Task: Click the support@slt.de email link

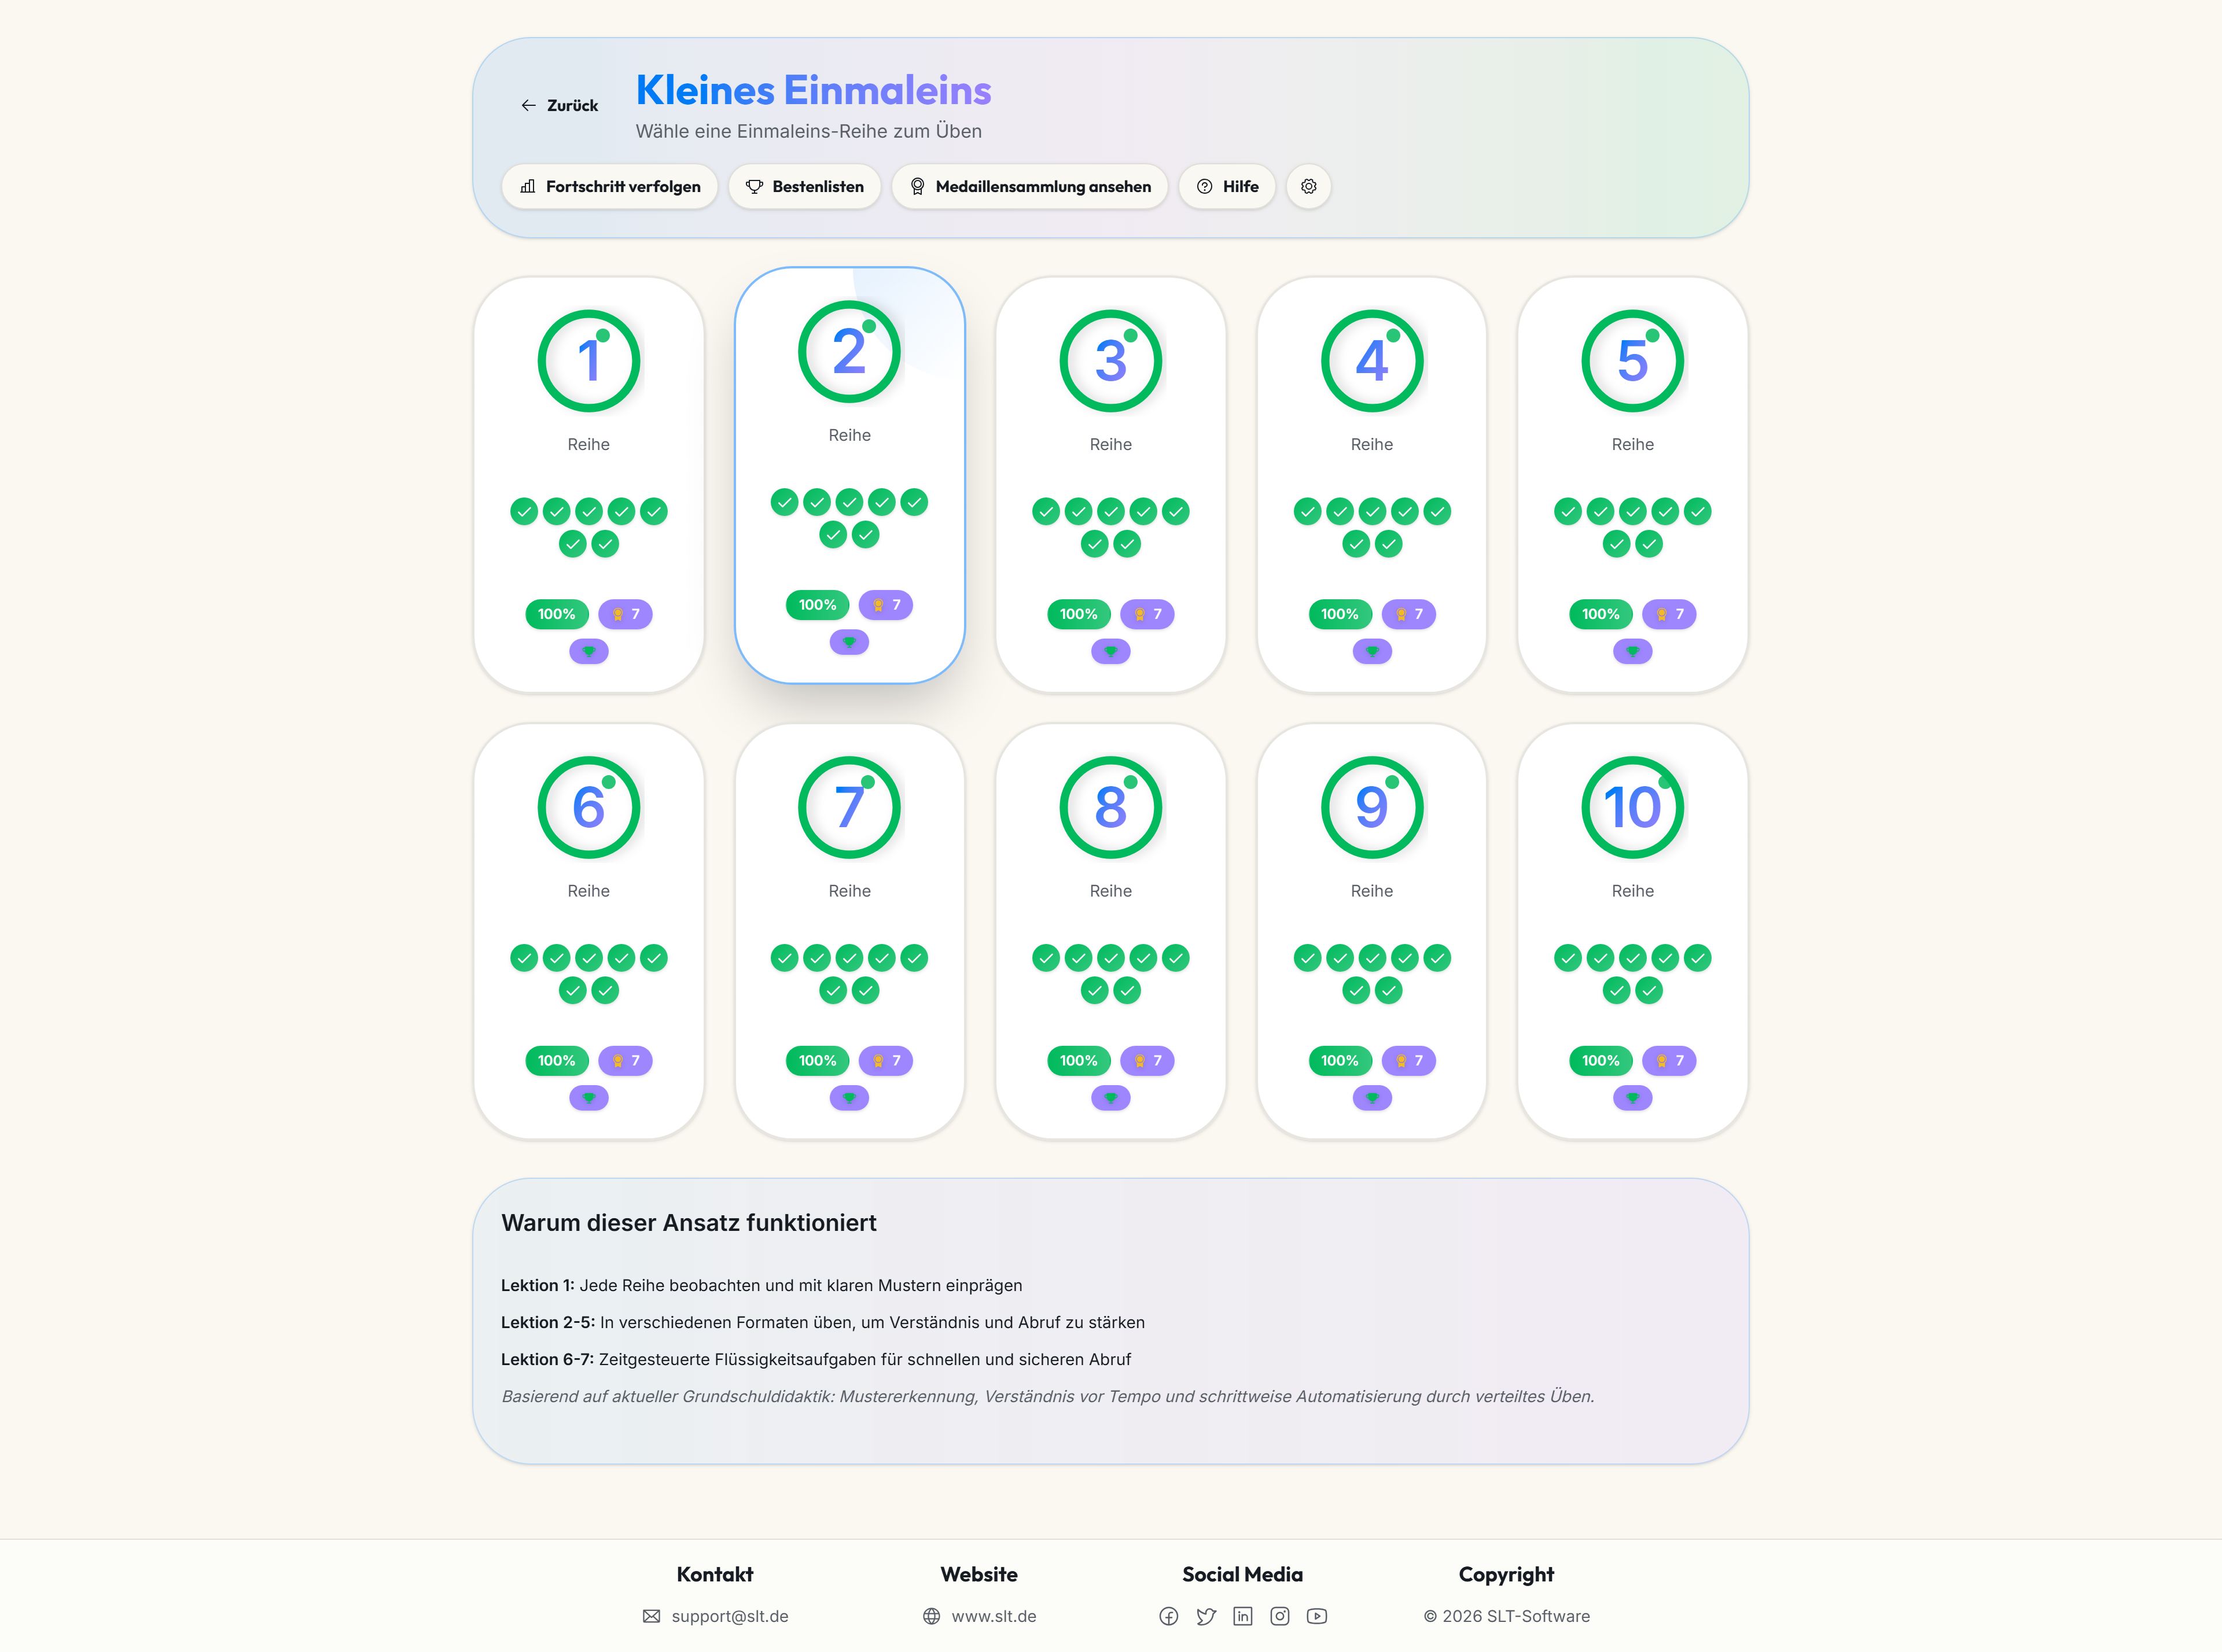Action: 730,1616
